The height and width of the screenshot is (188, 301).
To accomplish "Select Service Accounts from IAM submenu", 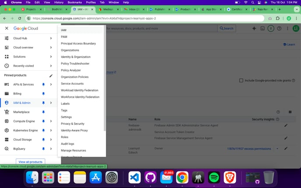I will pyautogui.click(x=72, y=84).
